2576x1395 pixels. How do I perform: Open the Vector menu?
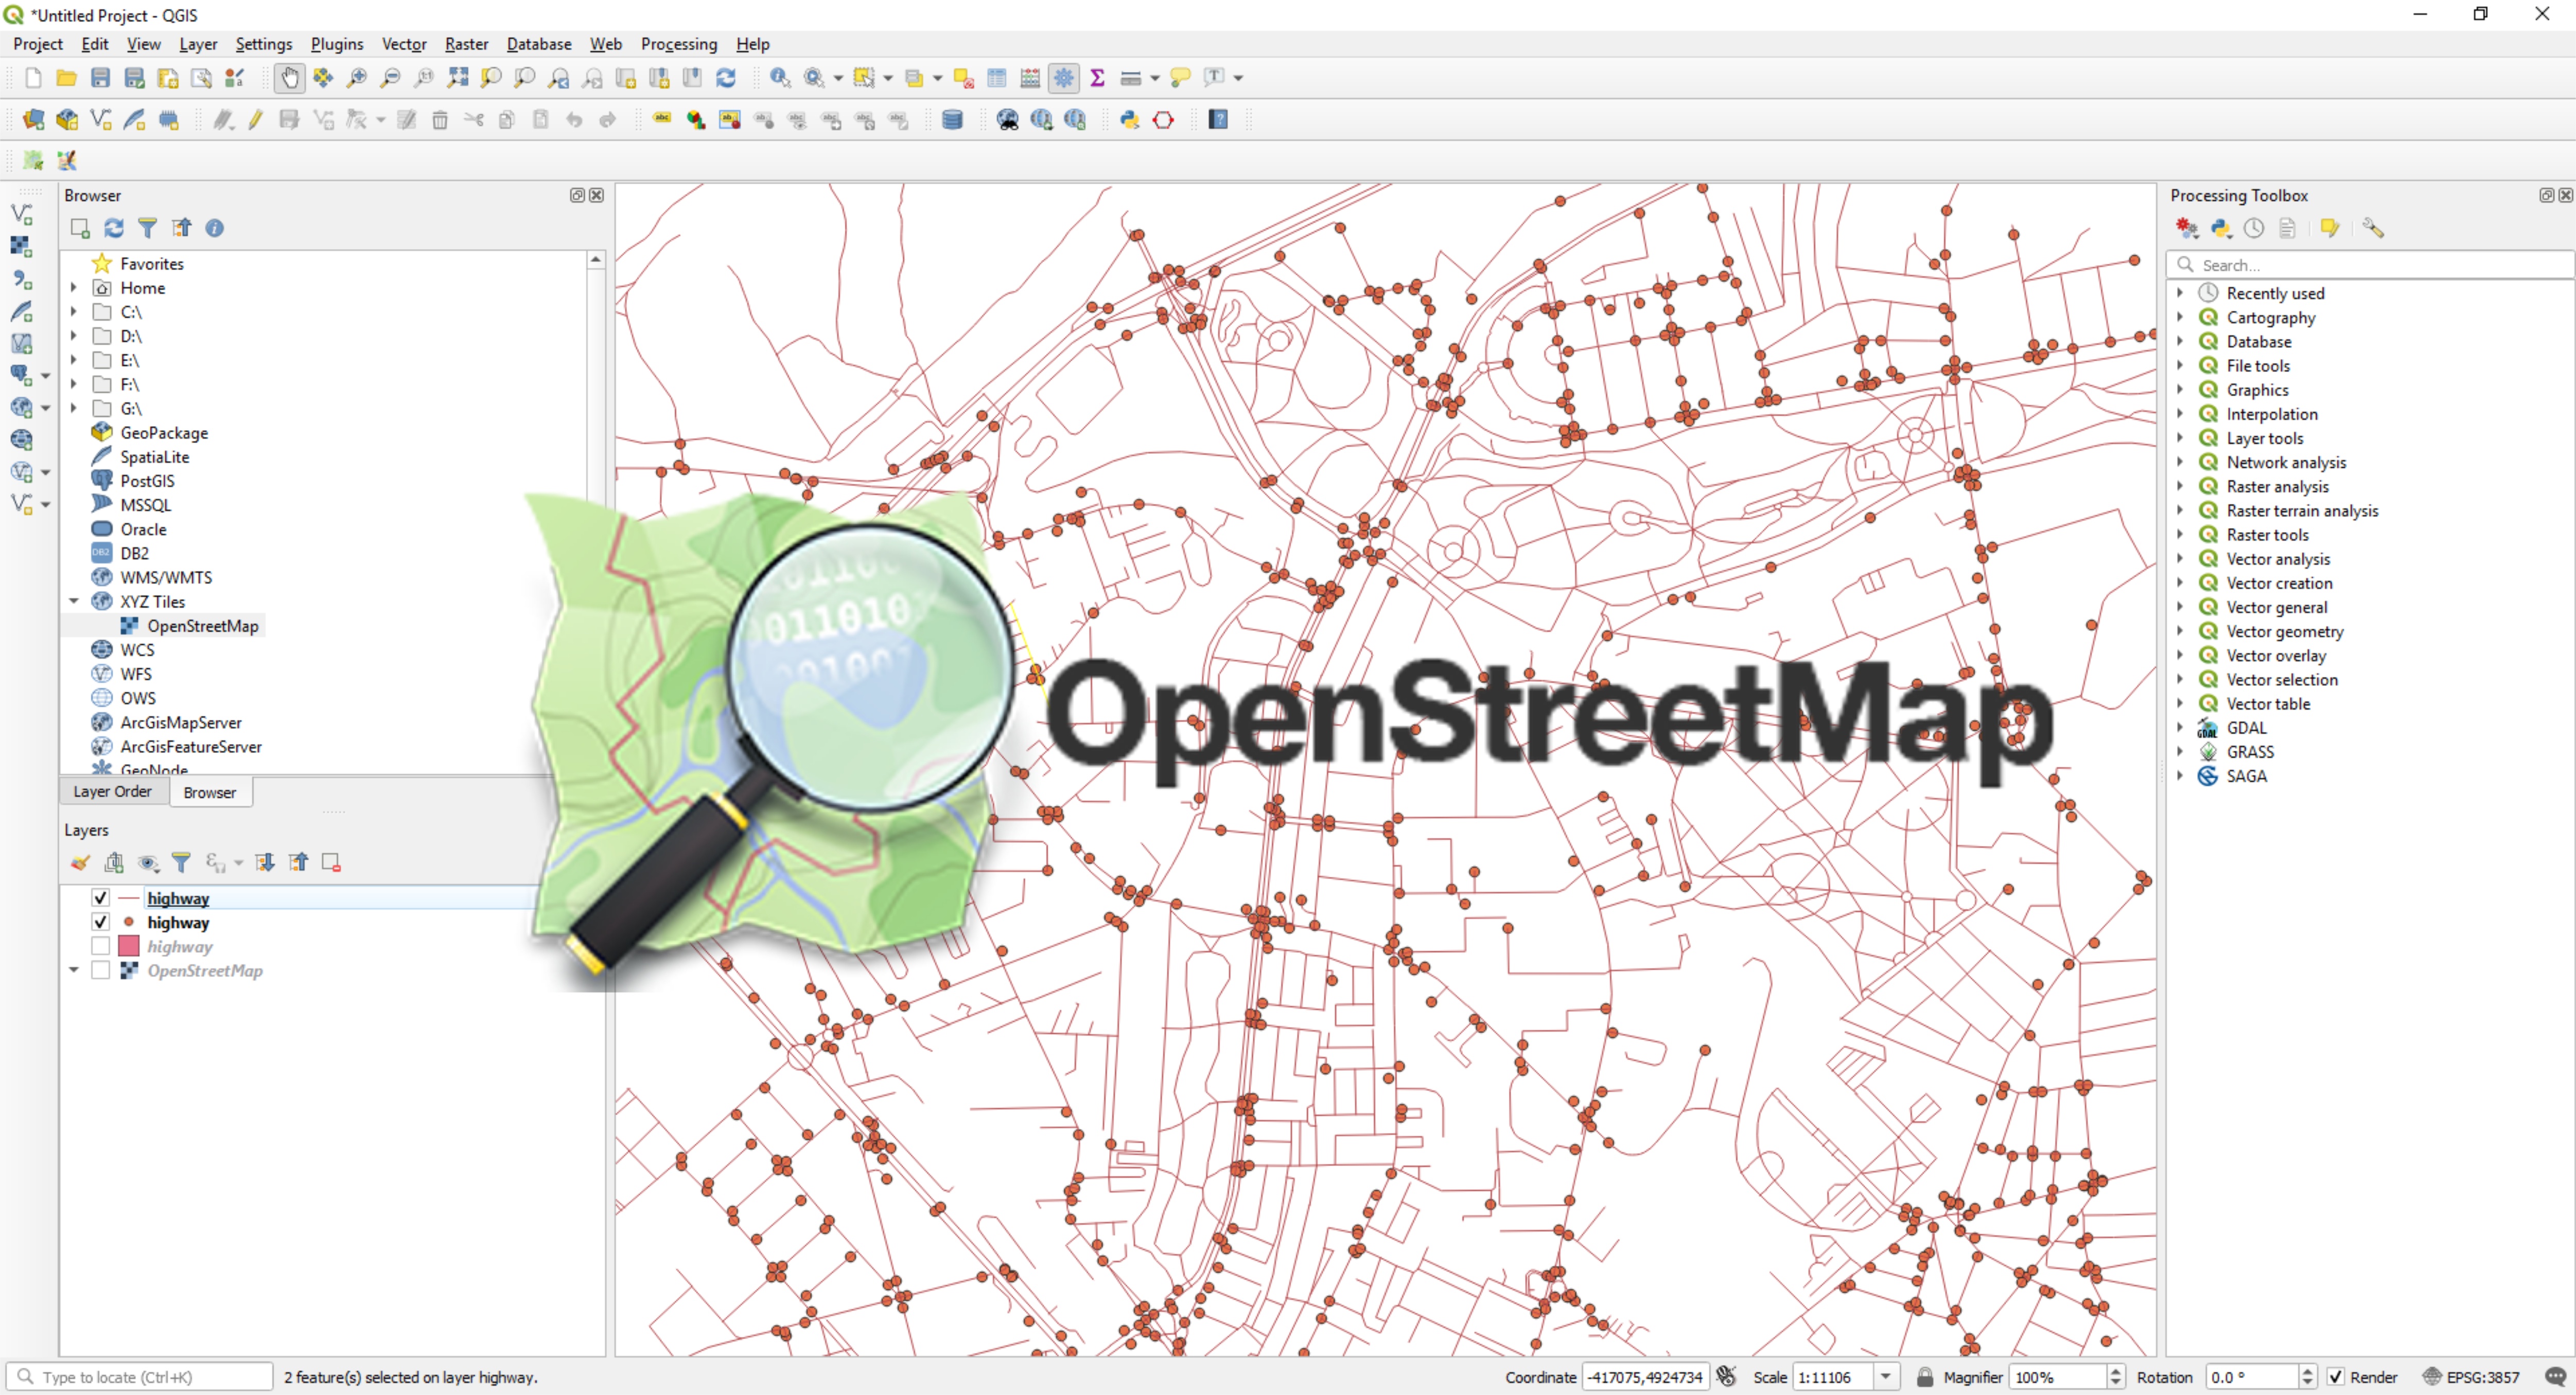coord(404,44)
